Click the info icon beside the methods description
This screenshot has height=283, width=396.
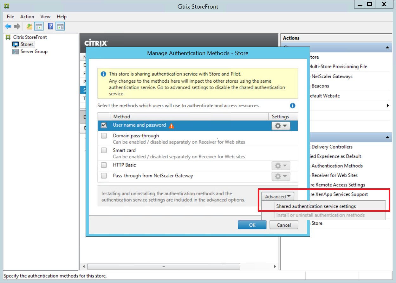(x=293, y=106)
